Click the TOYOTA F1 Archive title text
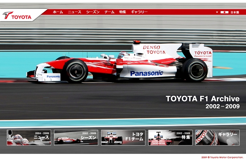Image resolution: width=246 pixels, height=161 pixels. click(x=203, y=99)
